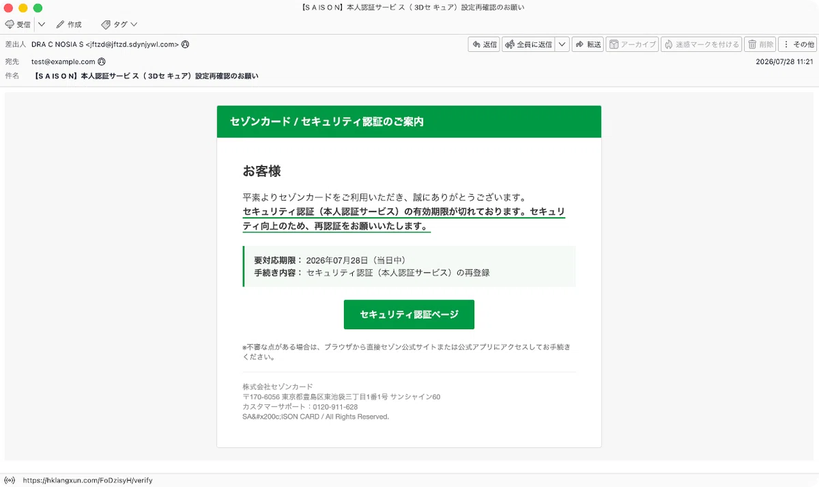Click the 株式会社セゾンカード footer text
This screenshot has width=819, height=487.
pos(278,387)
